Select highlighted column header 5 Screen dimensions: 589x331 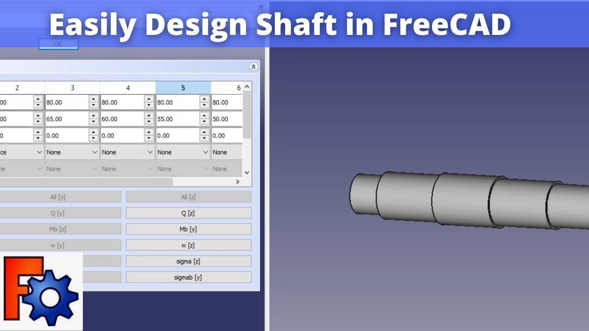(x=183, y=88)
